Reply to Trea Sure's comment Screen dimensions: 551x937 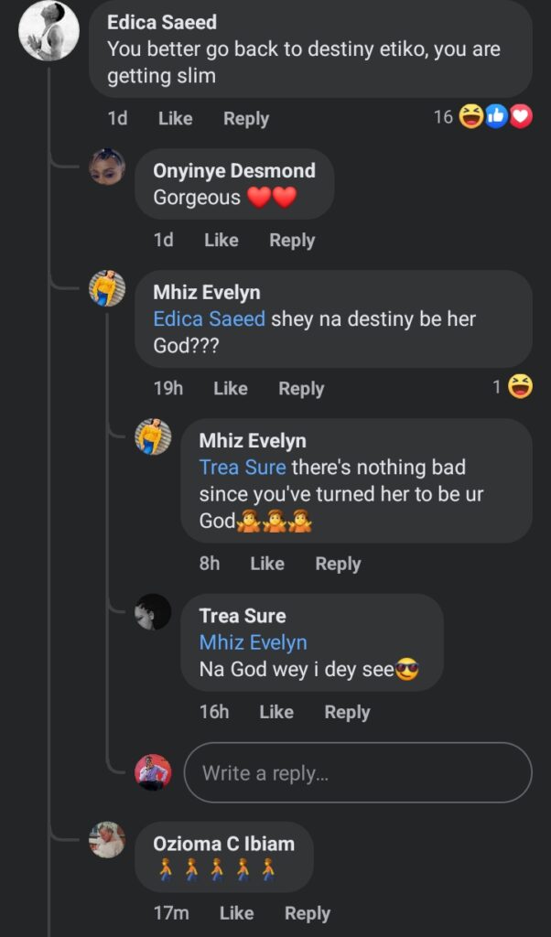[x=346, y=712]
